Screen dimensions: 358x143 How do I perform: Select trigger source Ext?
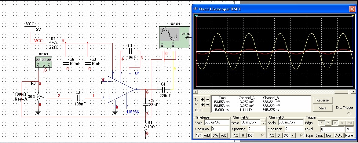point(350,123)
